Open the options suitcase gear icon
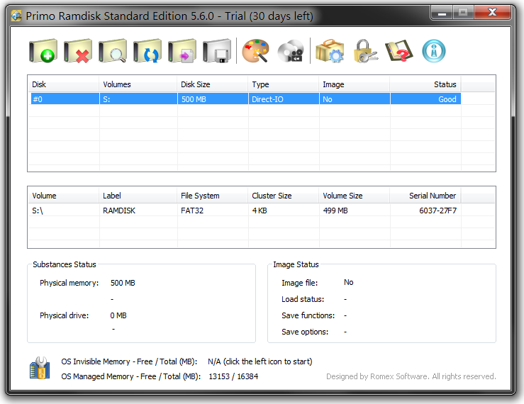524x404 pixels. (x=330, y=51)
